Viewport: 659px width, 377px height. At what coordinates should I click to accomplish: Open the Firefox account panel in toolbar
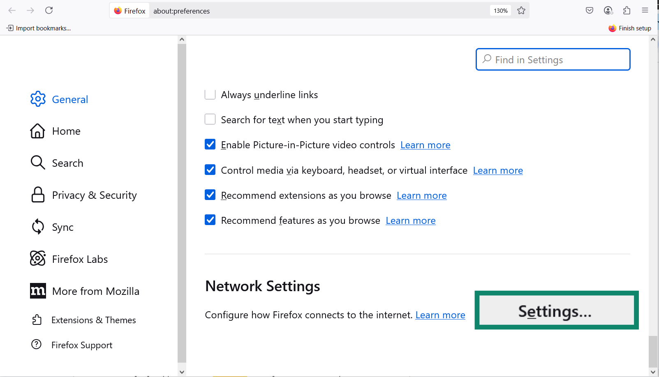coord(608,10)
